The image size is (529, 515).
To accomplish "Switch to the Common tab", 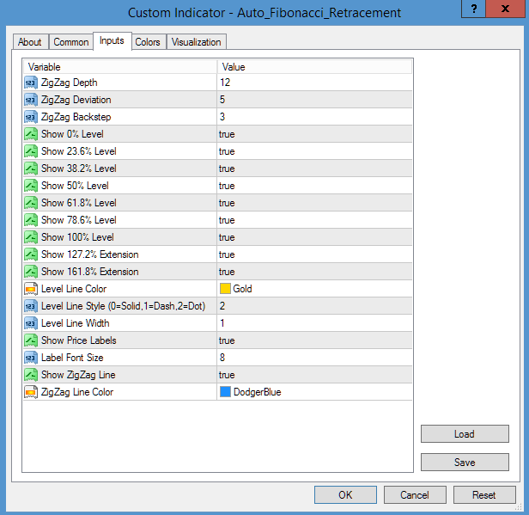I will pos(70,42).
